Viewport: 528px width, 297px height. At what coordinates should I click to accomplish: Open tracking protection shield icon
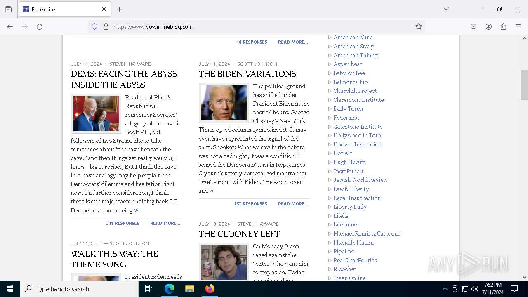pos(94,26)
